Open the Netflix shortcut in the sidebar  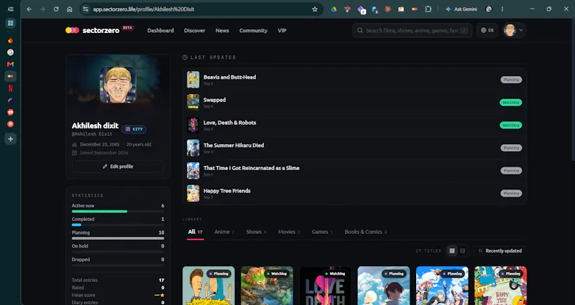(x=10, y=88)
